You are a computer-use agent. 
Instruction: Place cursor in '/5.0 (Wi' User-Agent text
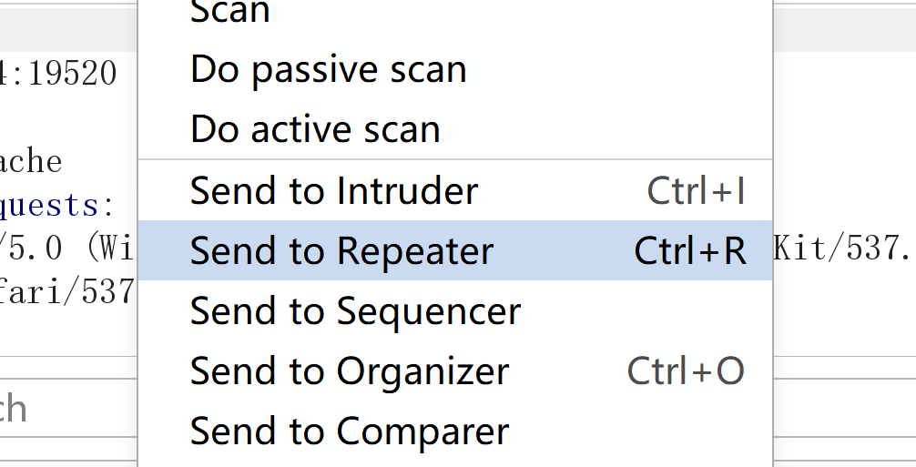pos(67,249)
